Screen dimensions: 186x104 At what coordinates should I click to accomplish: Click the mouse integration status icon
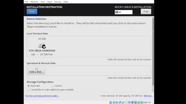[x=139, y=102]
